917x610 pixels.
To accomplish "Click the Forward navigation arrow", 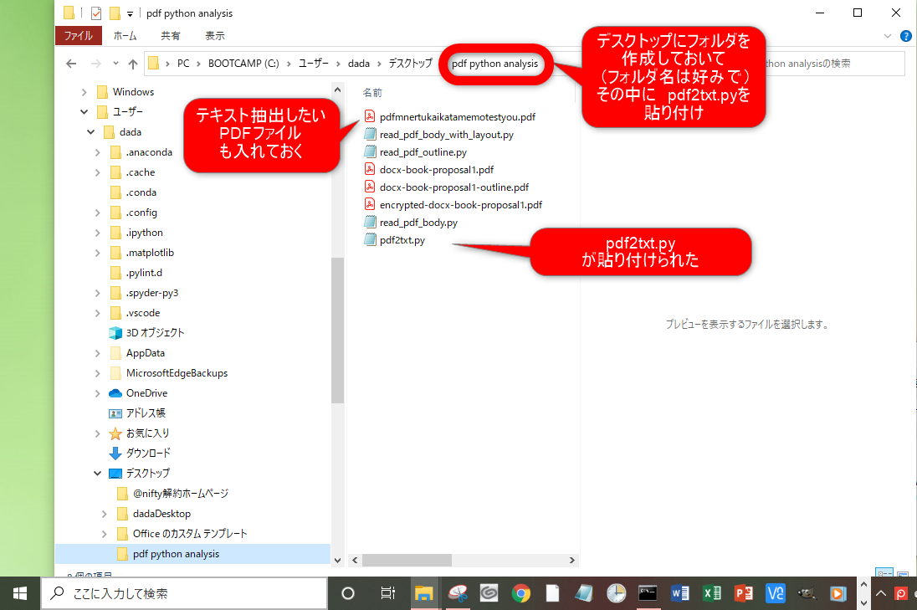I will pos(96,64).
